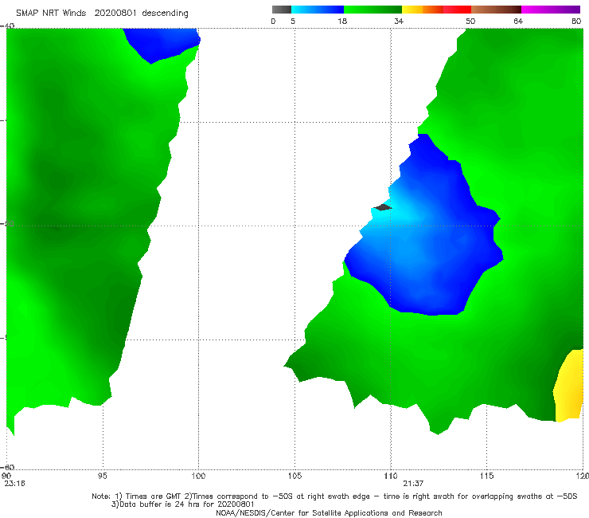The image size is (589, 518).
Task: Click the 'Times are GMT' note line
Action: click(334, 496)
